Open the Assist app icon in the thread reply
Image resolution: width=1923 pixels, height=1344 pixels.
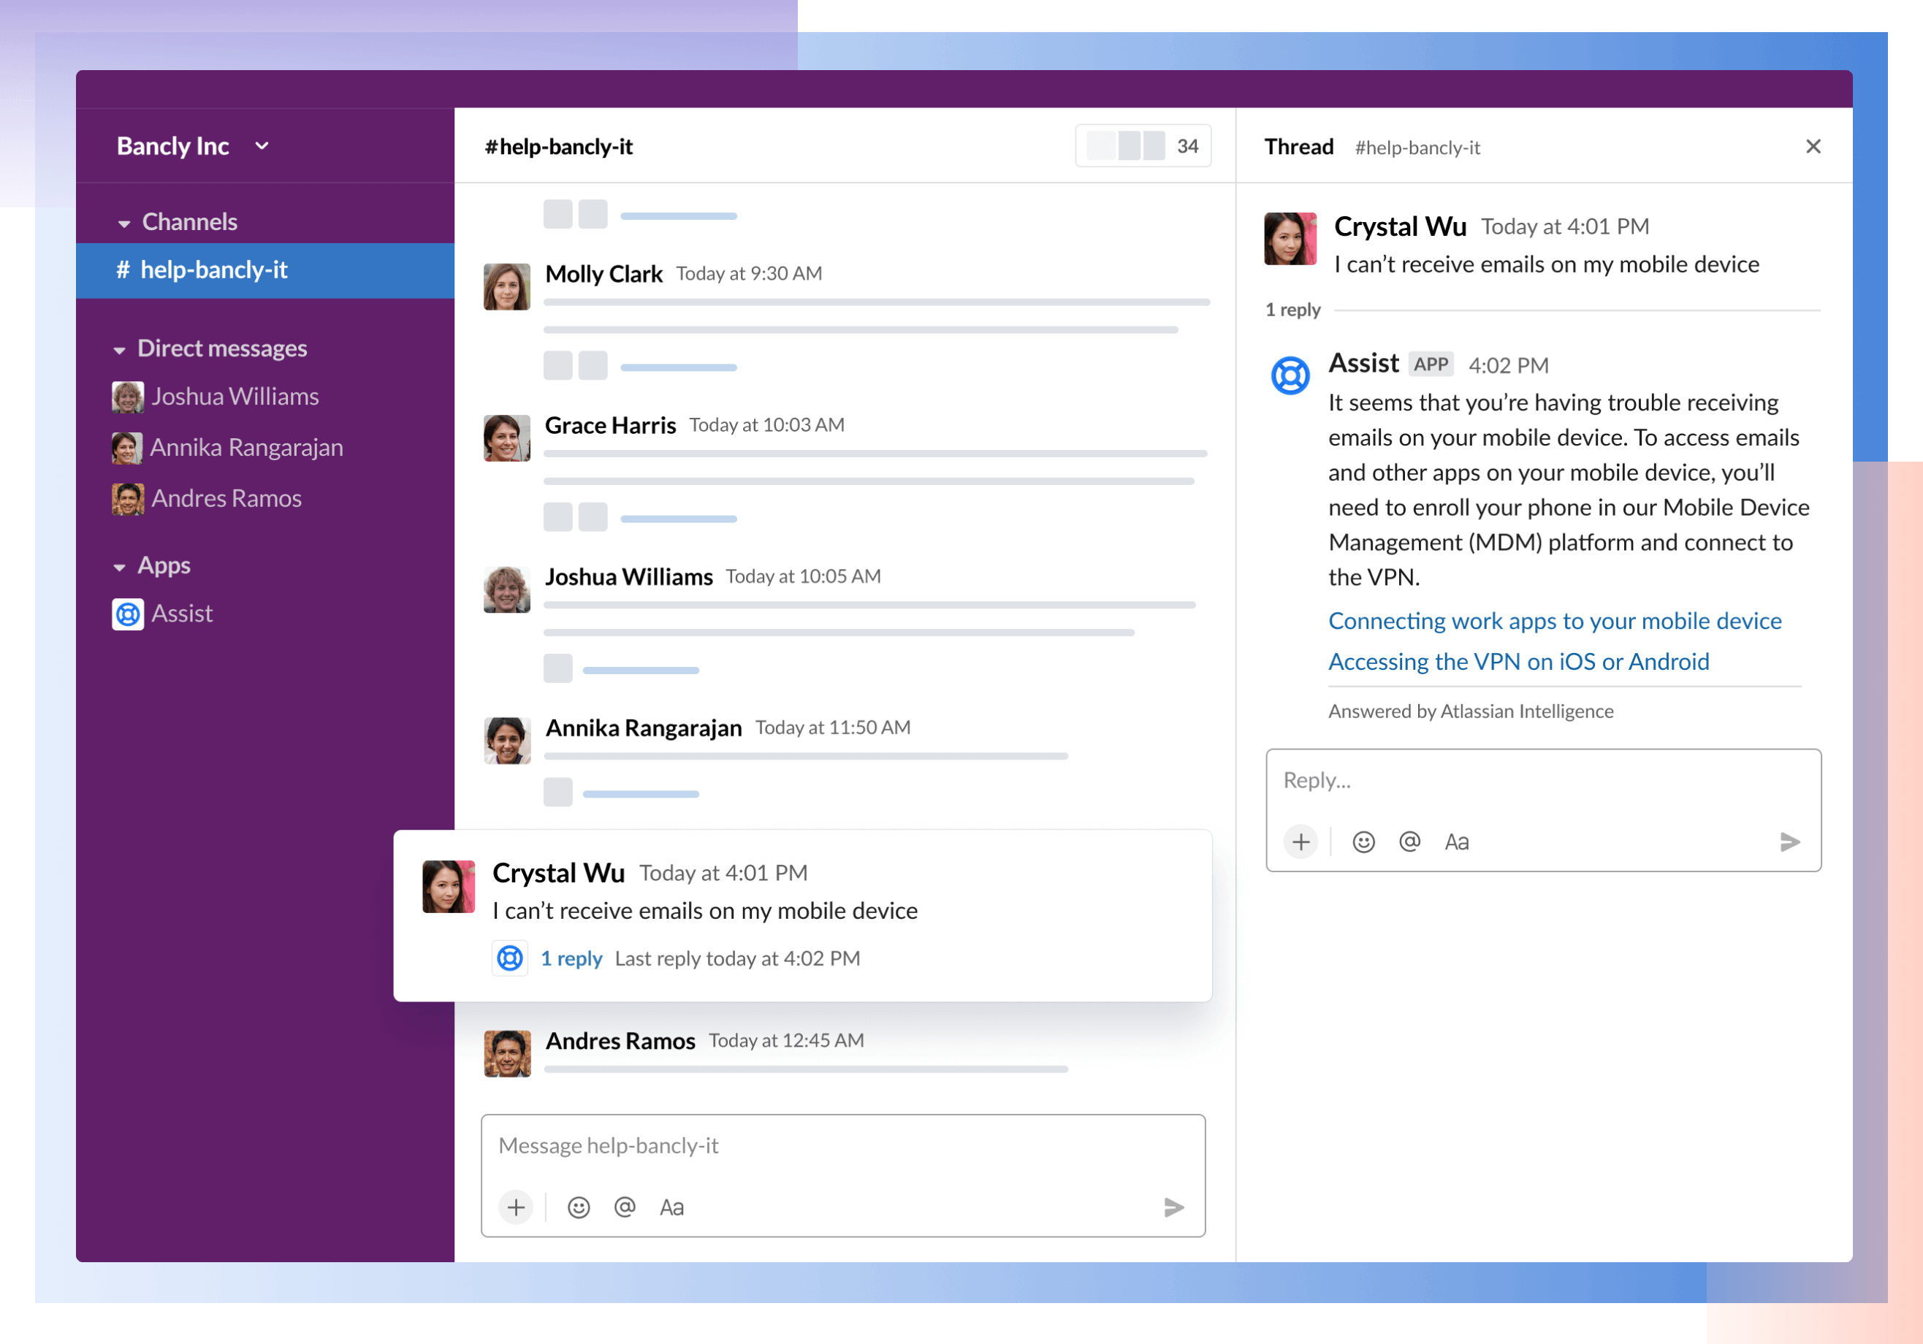click(1290, 375)
